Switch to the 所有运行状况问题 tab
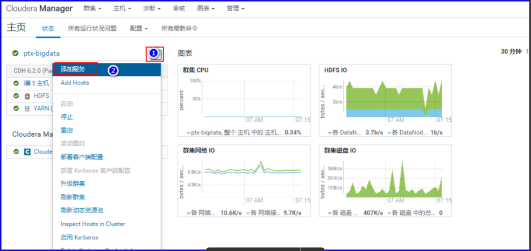Viewport: 531px width, 251px height. coord(92,28)
